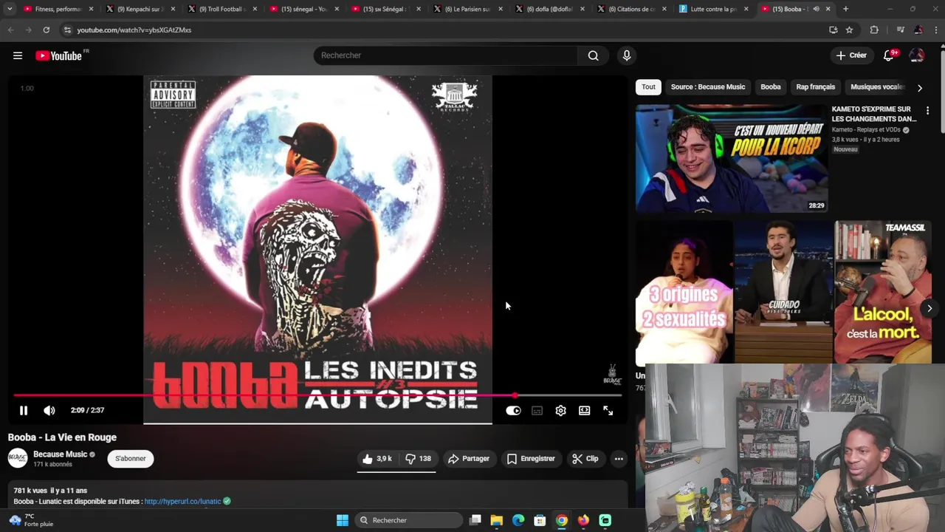Open Firefox from the taskbar

pyautogui.click(x=583, y=521)
